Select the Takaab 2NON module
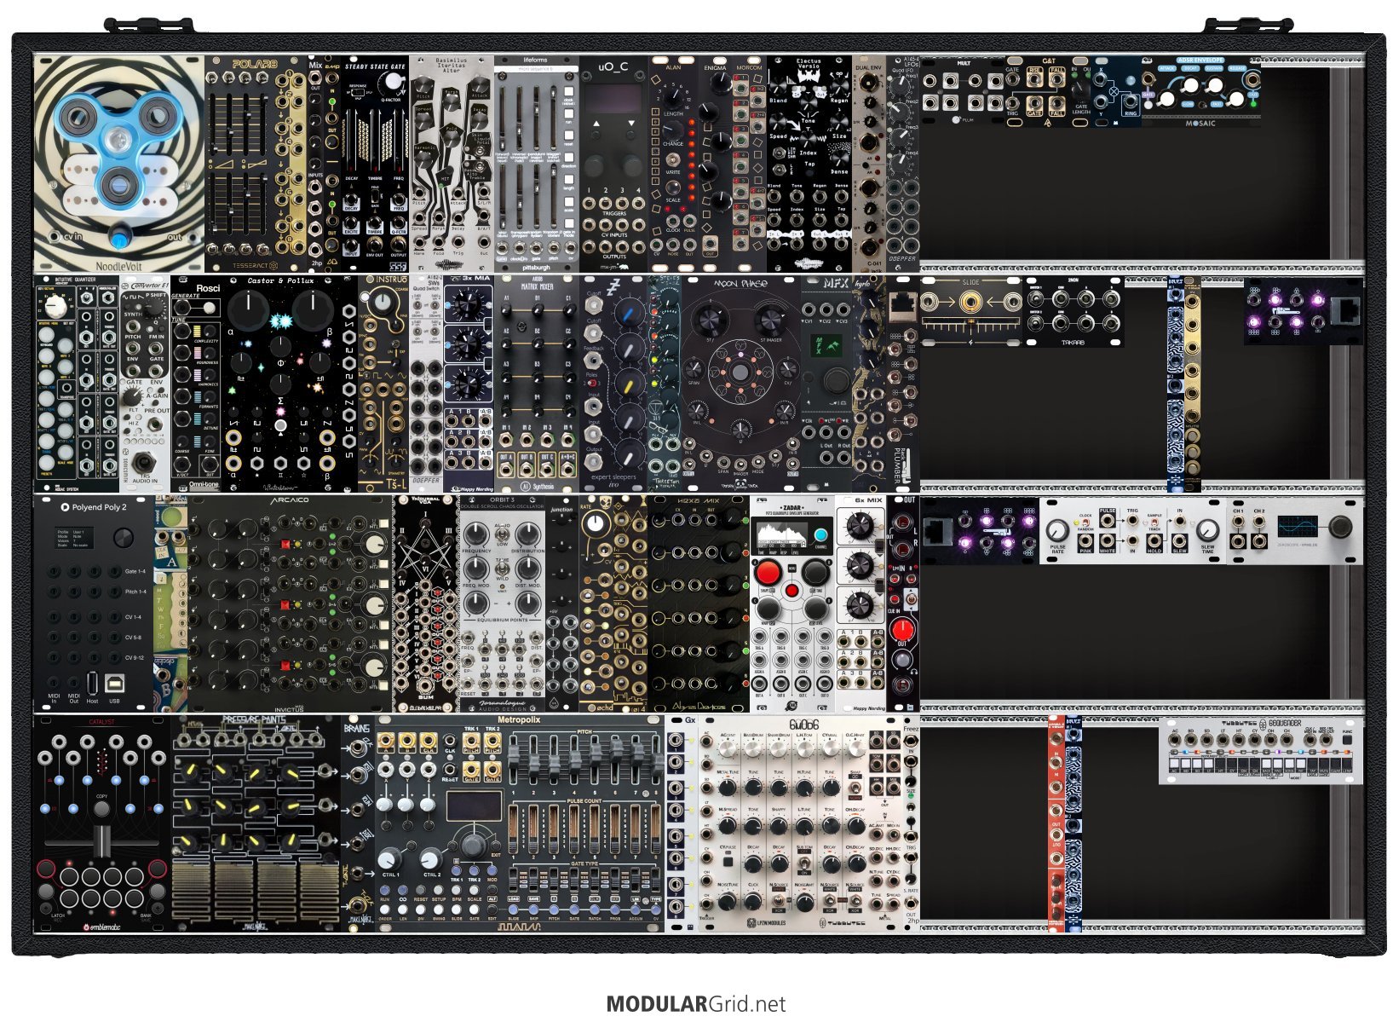1393x1022 pixels. 1074,310
